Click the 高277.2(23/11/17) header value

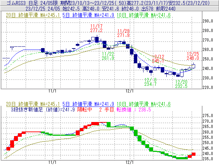147,3
